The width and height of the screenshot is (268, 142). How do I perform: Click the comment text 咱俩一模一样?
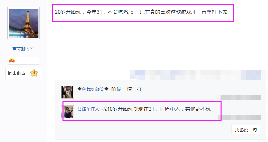(127, 89)
